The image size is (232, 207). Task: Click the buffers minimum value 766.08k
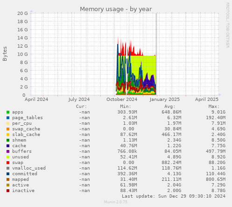(x=127, y=151)
